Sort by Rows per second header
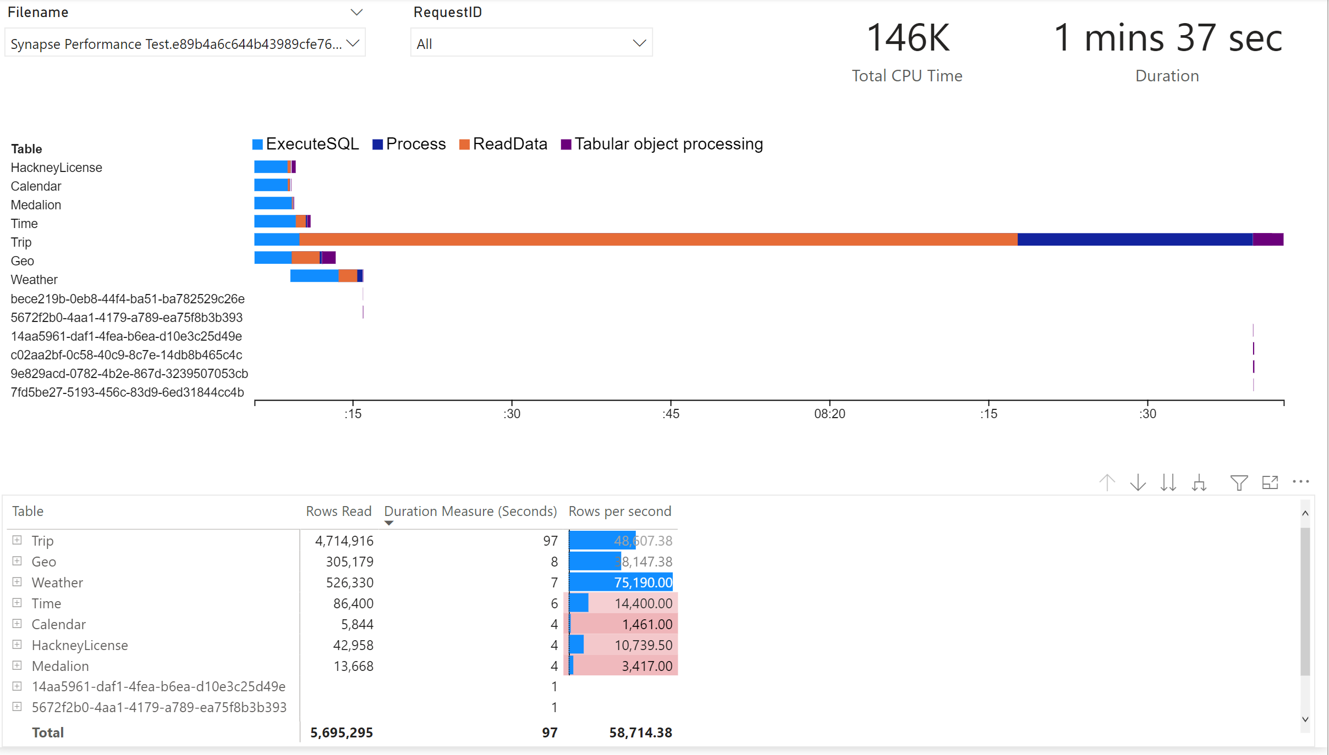Image resolution: width=1329 pixels, height=755 pixels. coord(619,511)
